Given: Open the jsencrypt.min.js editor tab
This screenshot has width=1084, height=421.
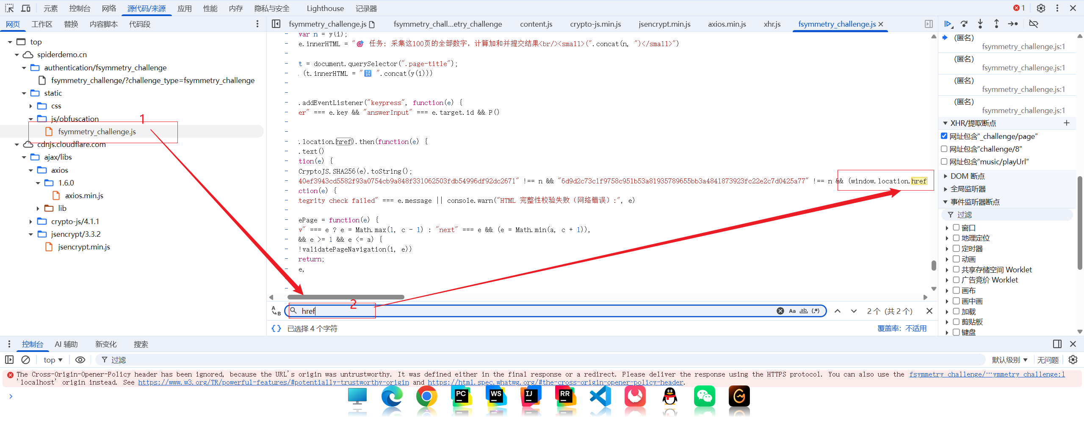Looking at the screenshot, I should coord(664,24).
